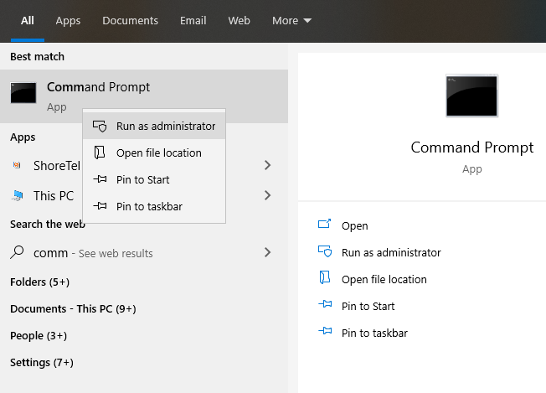Click Run as administrator in preview pane
The image size is (546, 393).
point(391,252)
